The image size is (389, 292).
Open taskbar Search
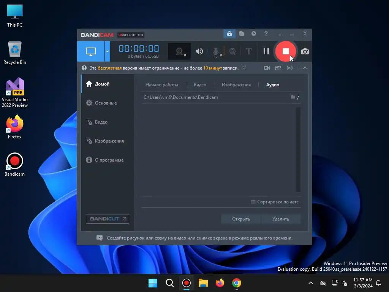click(x=170, y=283)
